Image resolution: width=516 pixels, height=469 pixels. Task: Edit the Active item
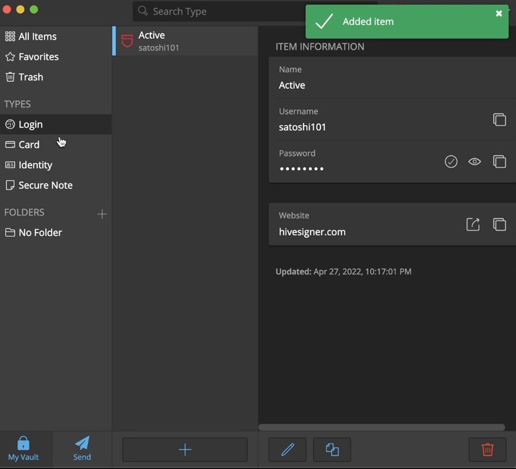288,450
